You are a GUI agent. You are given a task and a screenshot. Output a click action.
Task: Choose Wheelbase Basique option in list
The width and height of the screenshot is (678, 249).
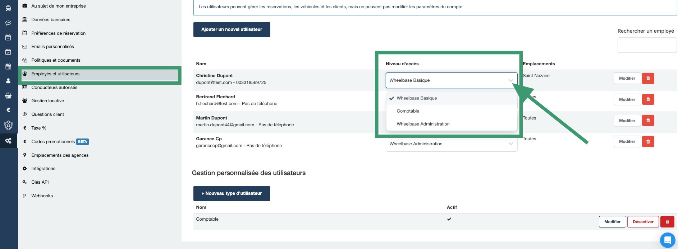tap(452, 98)
